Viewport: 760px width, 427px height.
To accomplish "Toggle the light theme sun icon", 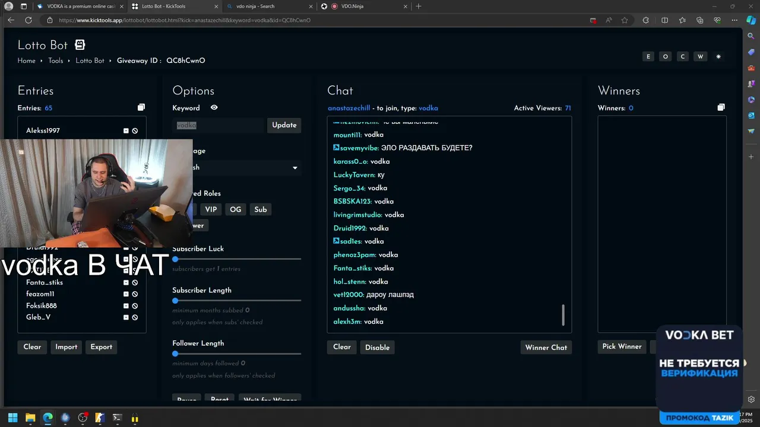I will [x=718, y=56].
